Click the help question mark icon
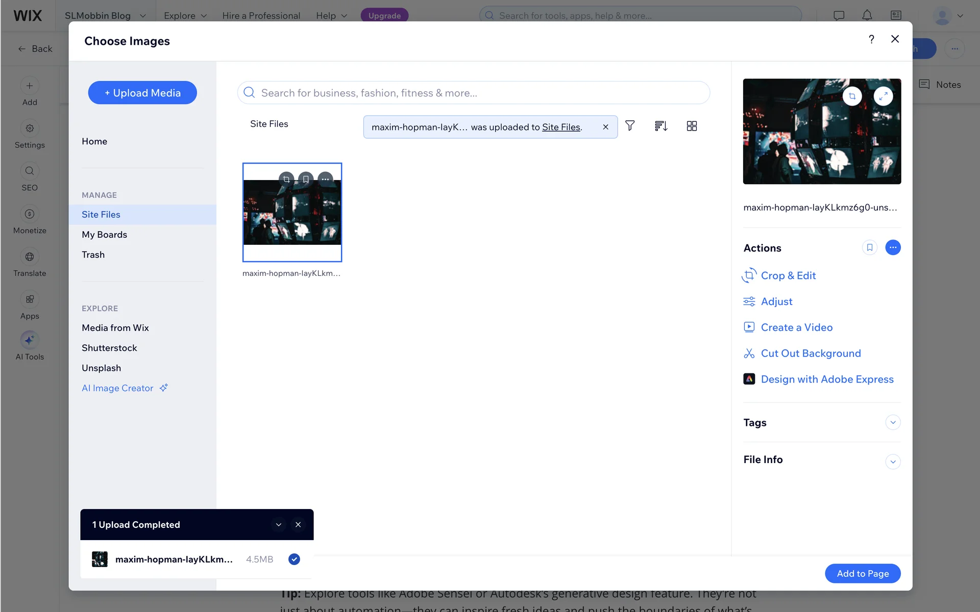 click(x=871, y=39)
